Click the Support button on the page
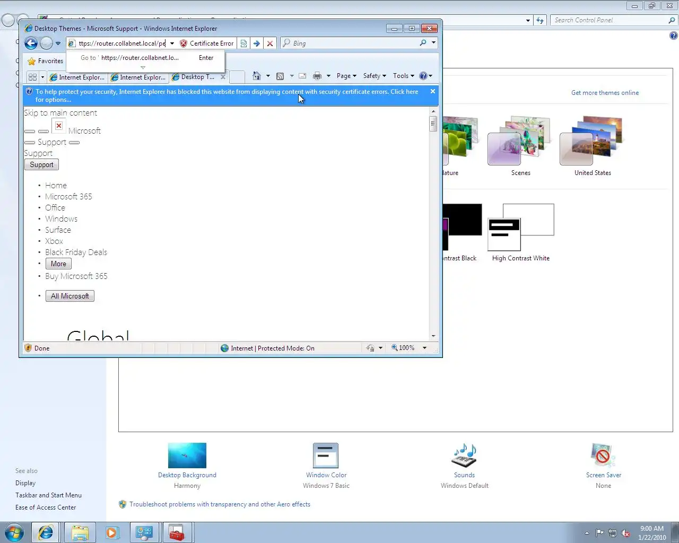This screenshot has width=679, height=543. tap(41, 164)
